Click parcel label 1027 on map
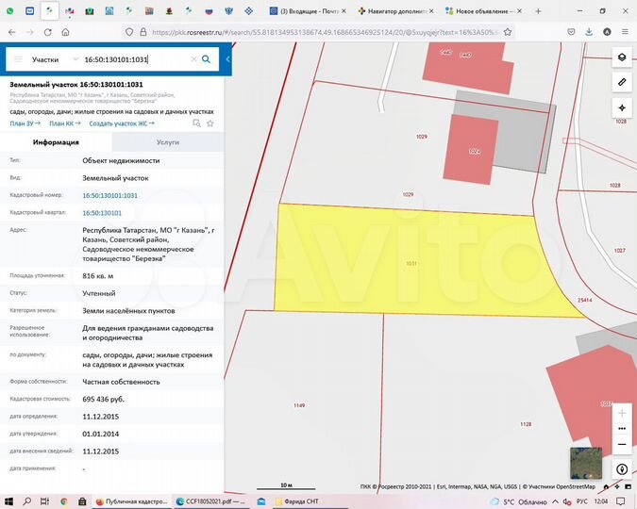 pos(619,251)
